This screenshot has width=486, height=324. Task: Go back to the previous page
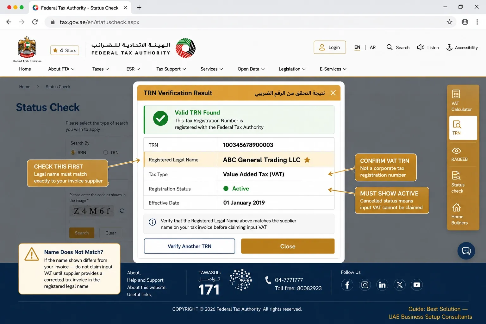click(x=9, y=22)
